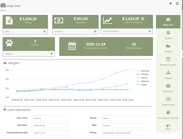Screen dimensions: 183x139
Task: Select Magic Desk tab in sidebar
Action: coord(168,22)
